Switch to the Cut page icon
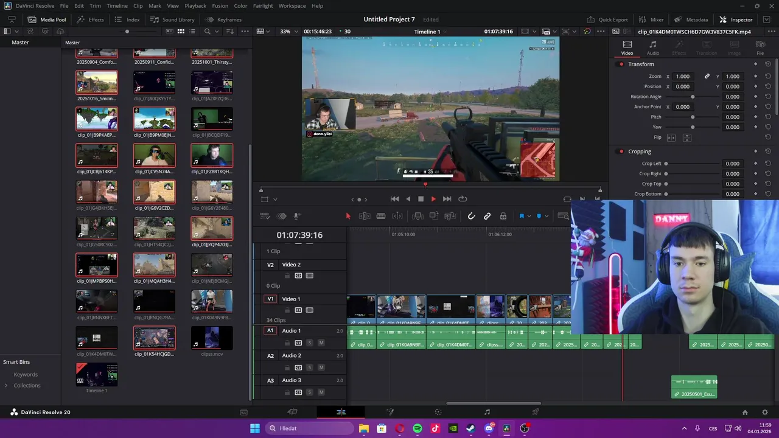Image resolution: width=779 pixels, height=438 pixels. pyautogui.click(x=292, y=412)
